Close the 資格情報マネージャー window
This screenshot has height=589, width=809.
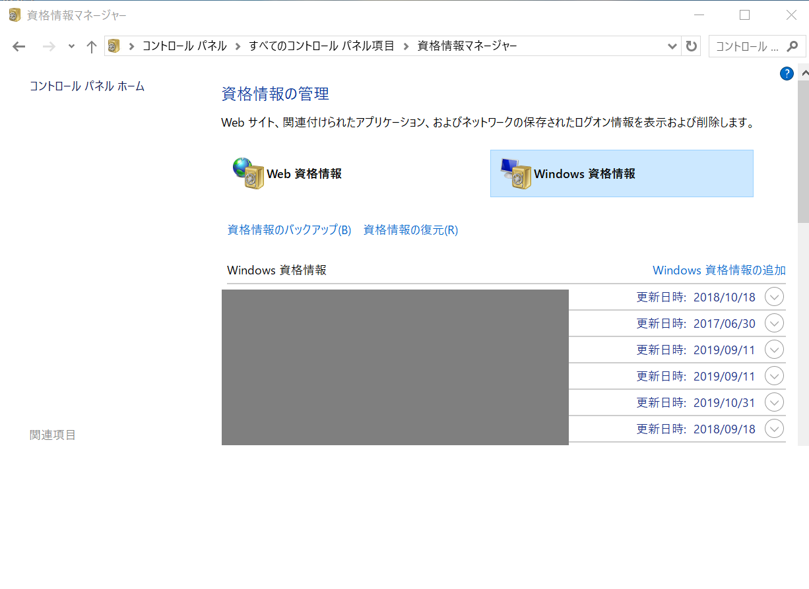[791, 15]
